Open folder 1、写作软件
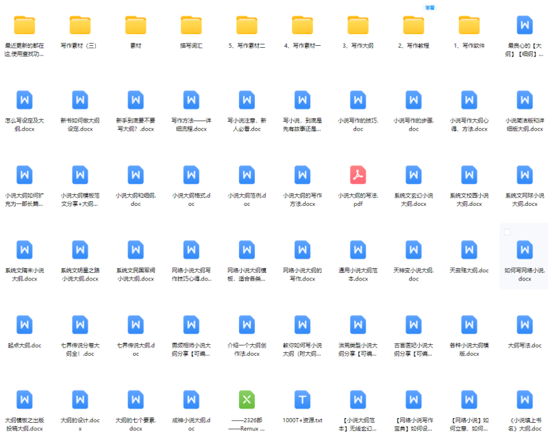The height and width of the screenshot is (444, 548). click(x=469, y=25)
